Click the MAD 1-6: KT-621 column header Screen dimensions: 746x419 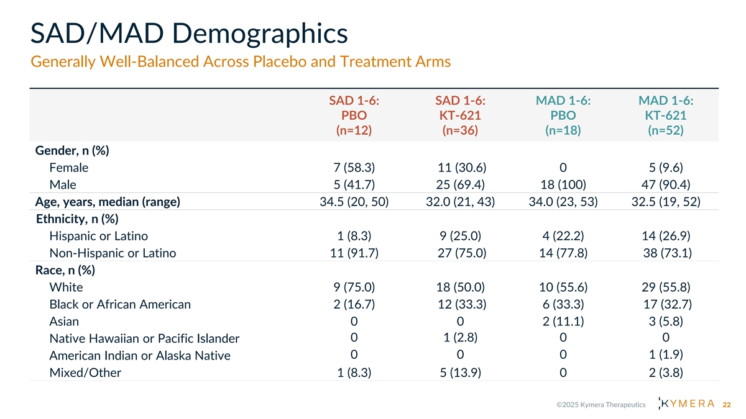click(x=666, y=115)
